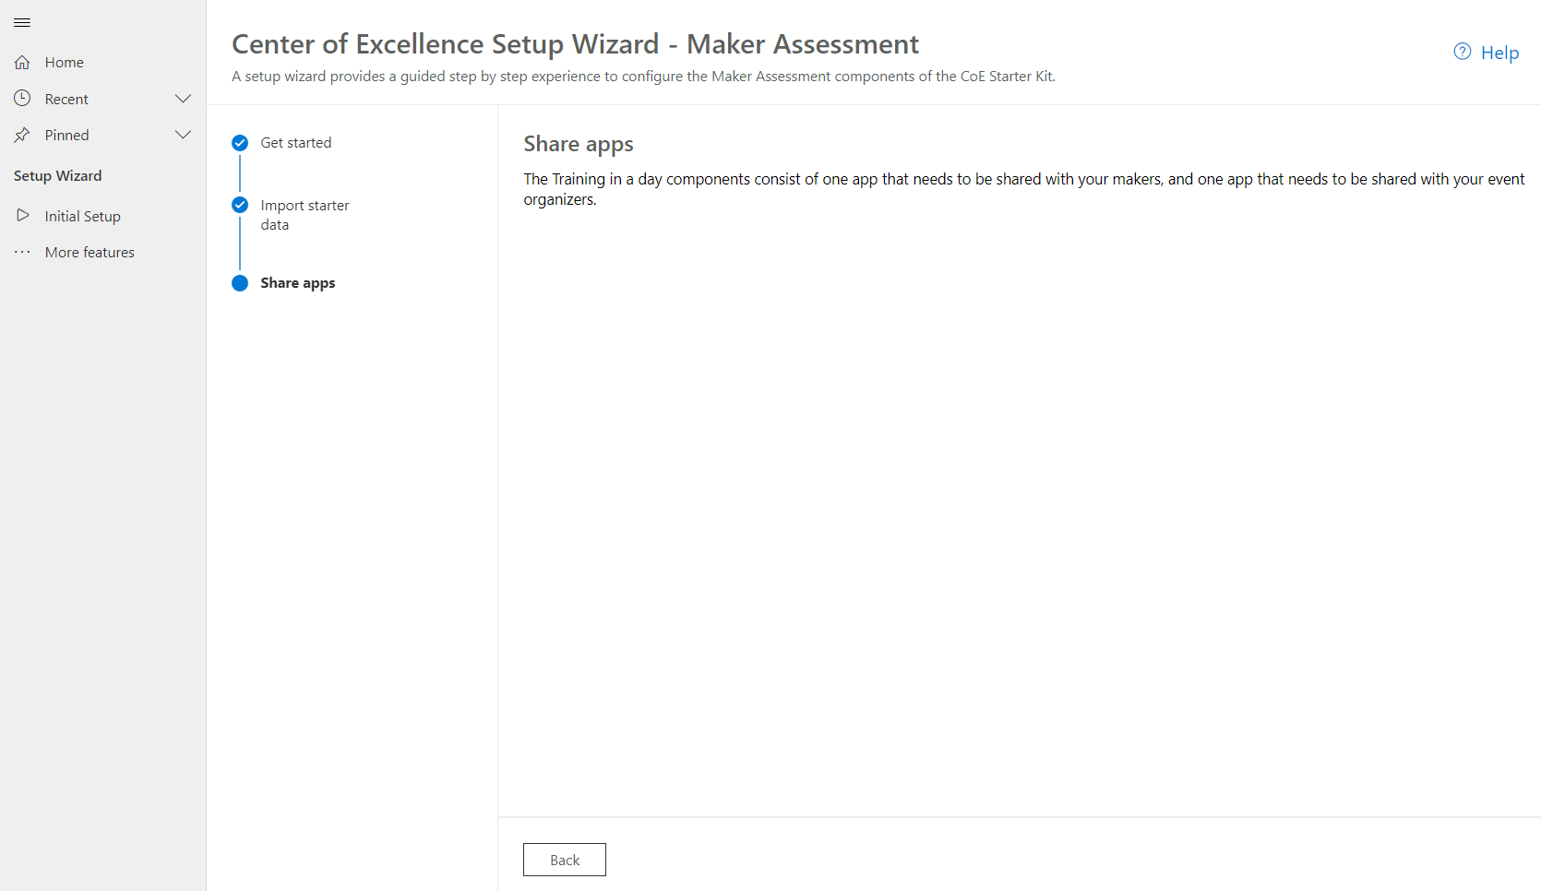Expand the Pinned section
This screenshot has height=891, width=1541.
point(183,135)
